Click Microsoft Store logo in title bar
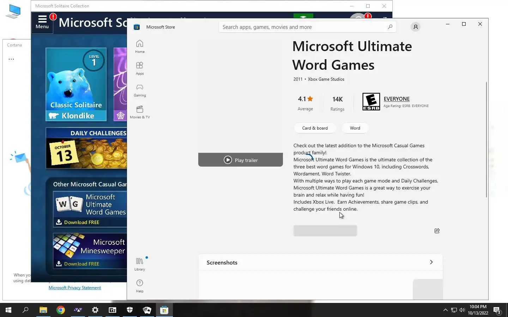Viewport: 508px width, 317px height. 137,27
